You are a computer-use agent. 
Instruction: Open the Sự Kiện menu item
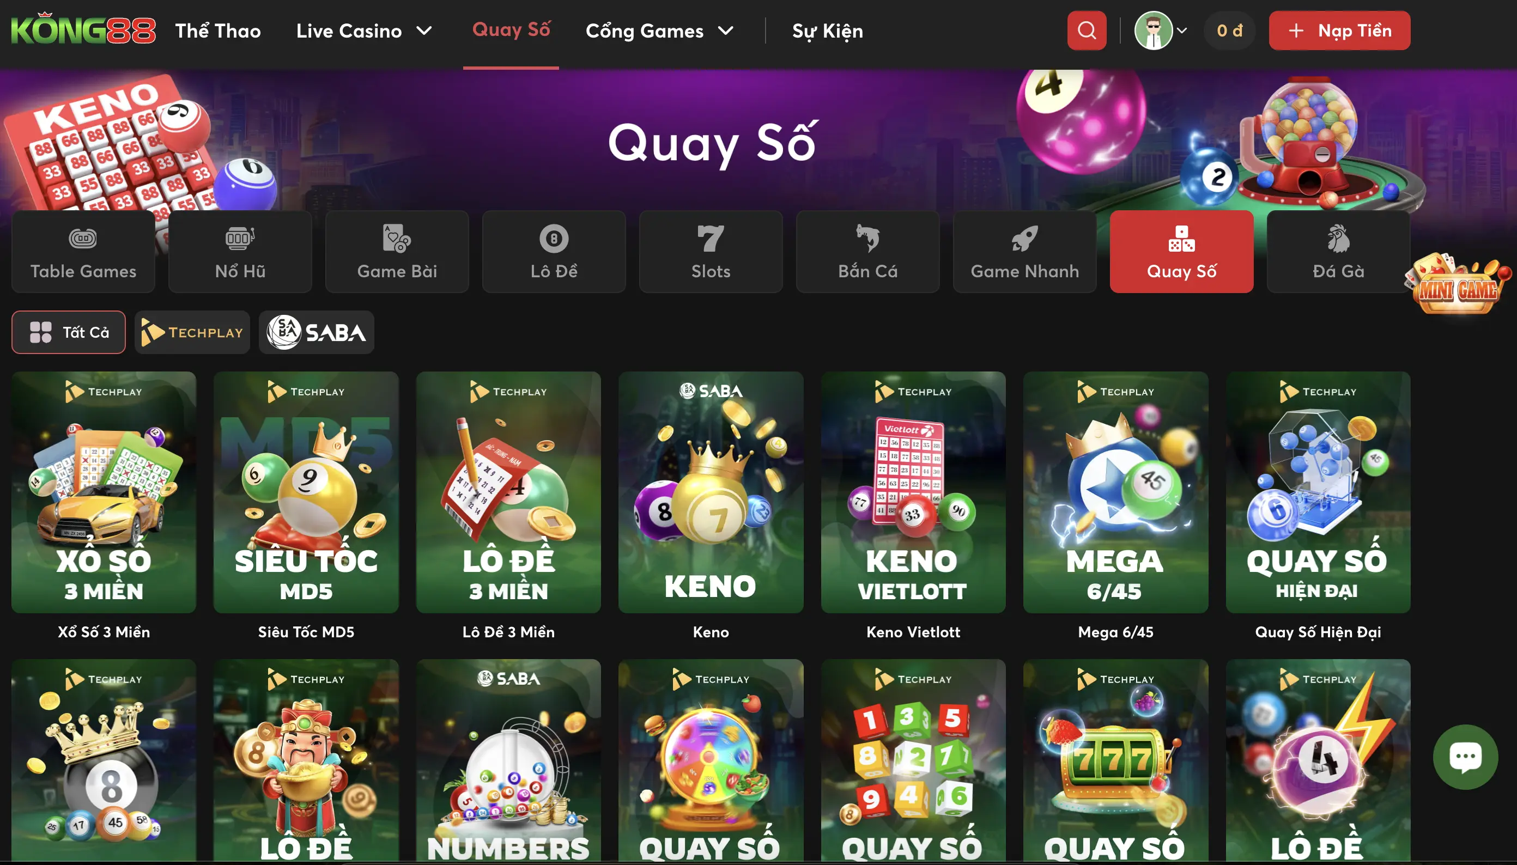827,31
